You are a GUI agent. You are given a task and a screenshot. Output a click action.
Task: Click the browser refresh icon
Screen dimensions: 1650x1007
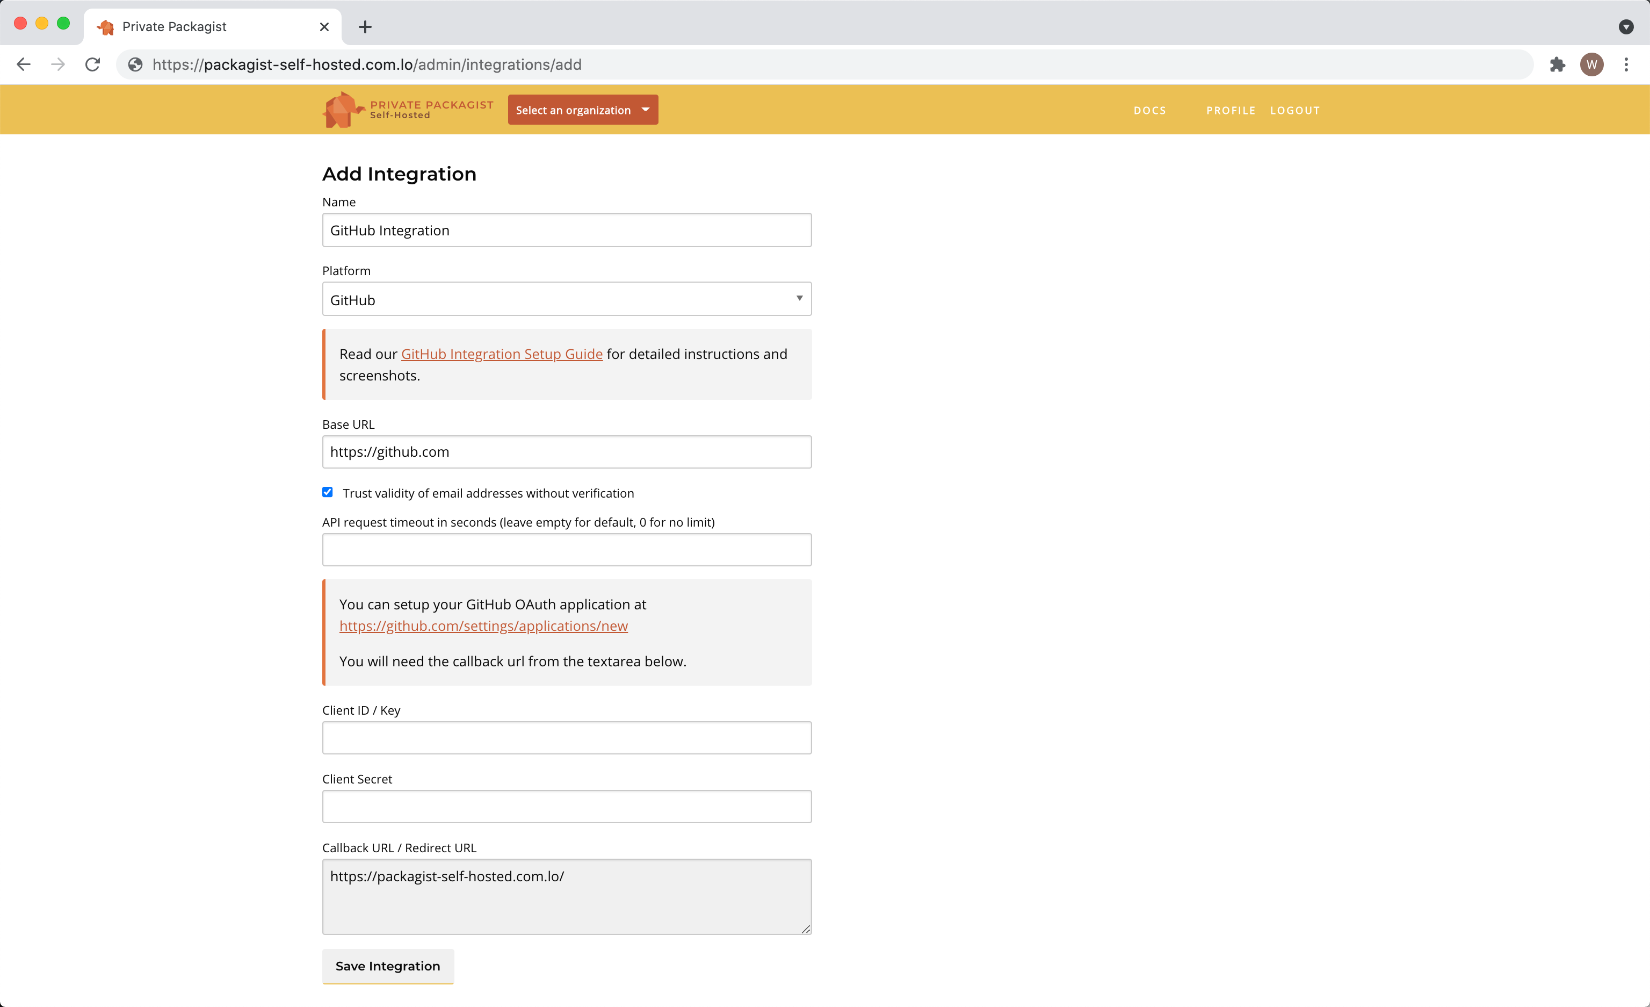(x=93, y=63)
